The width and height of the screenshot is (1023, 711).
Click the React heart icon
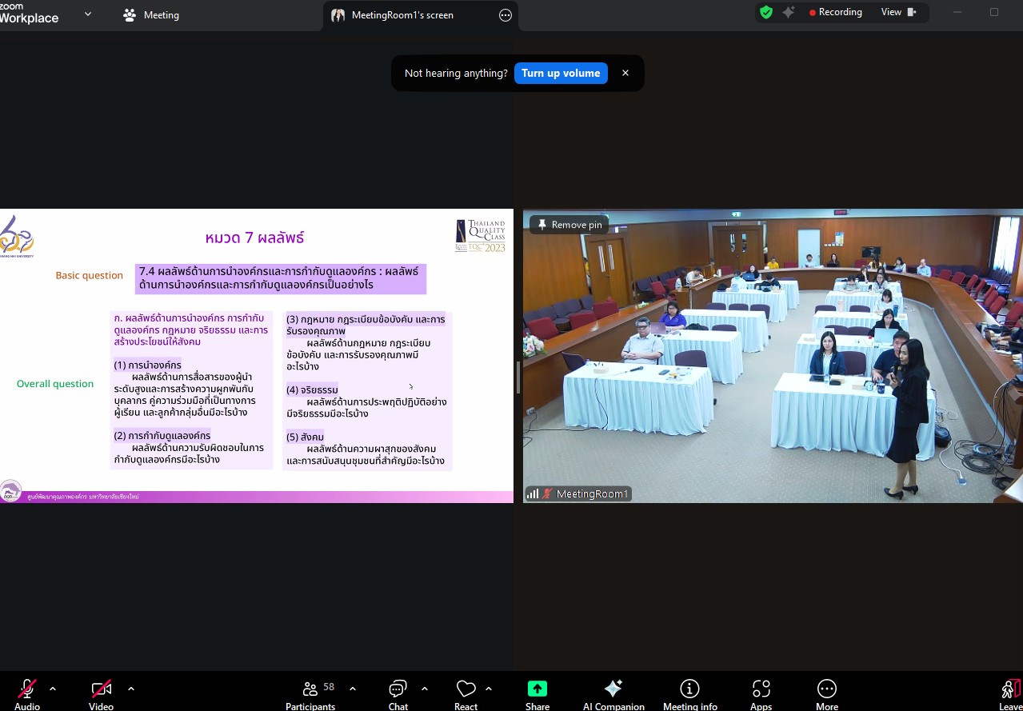click(x=466, y=689)
